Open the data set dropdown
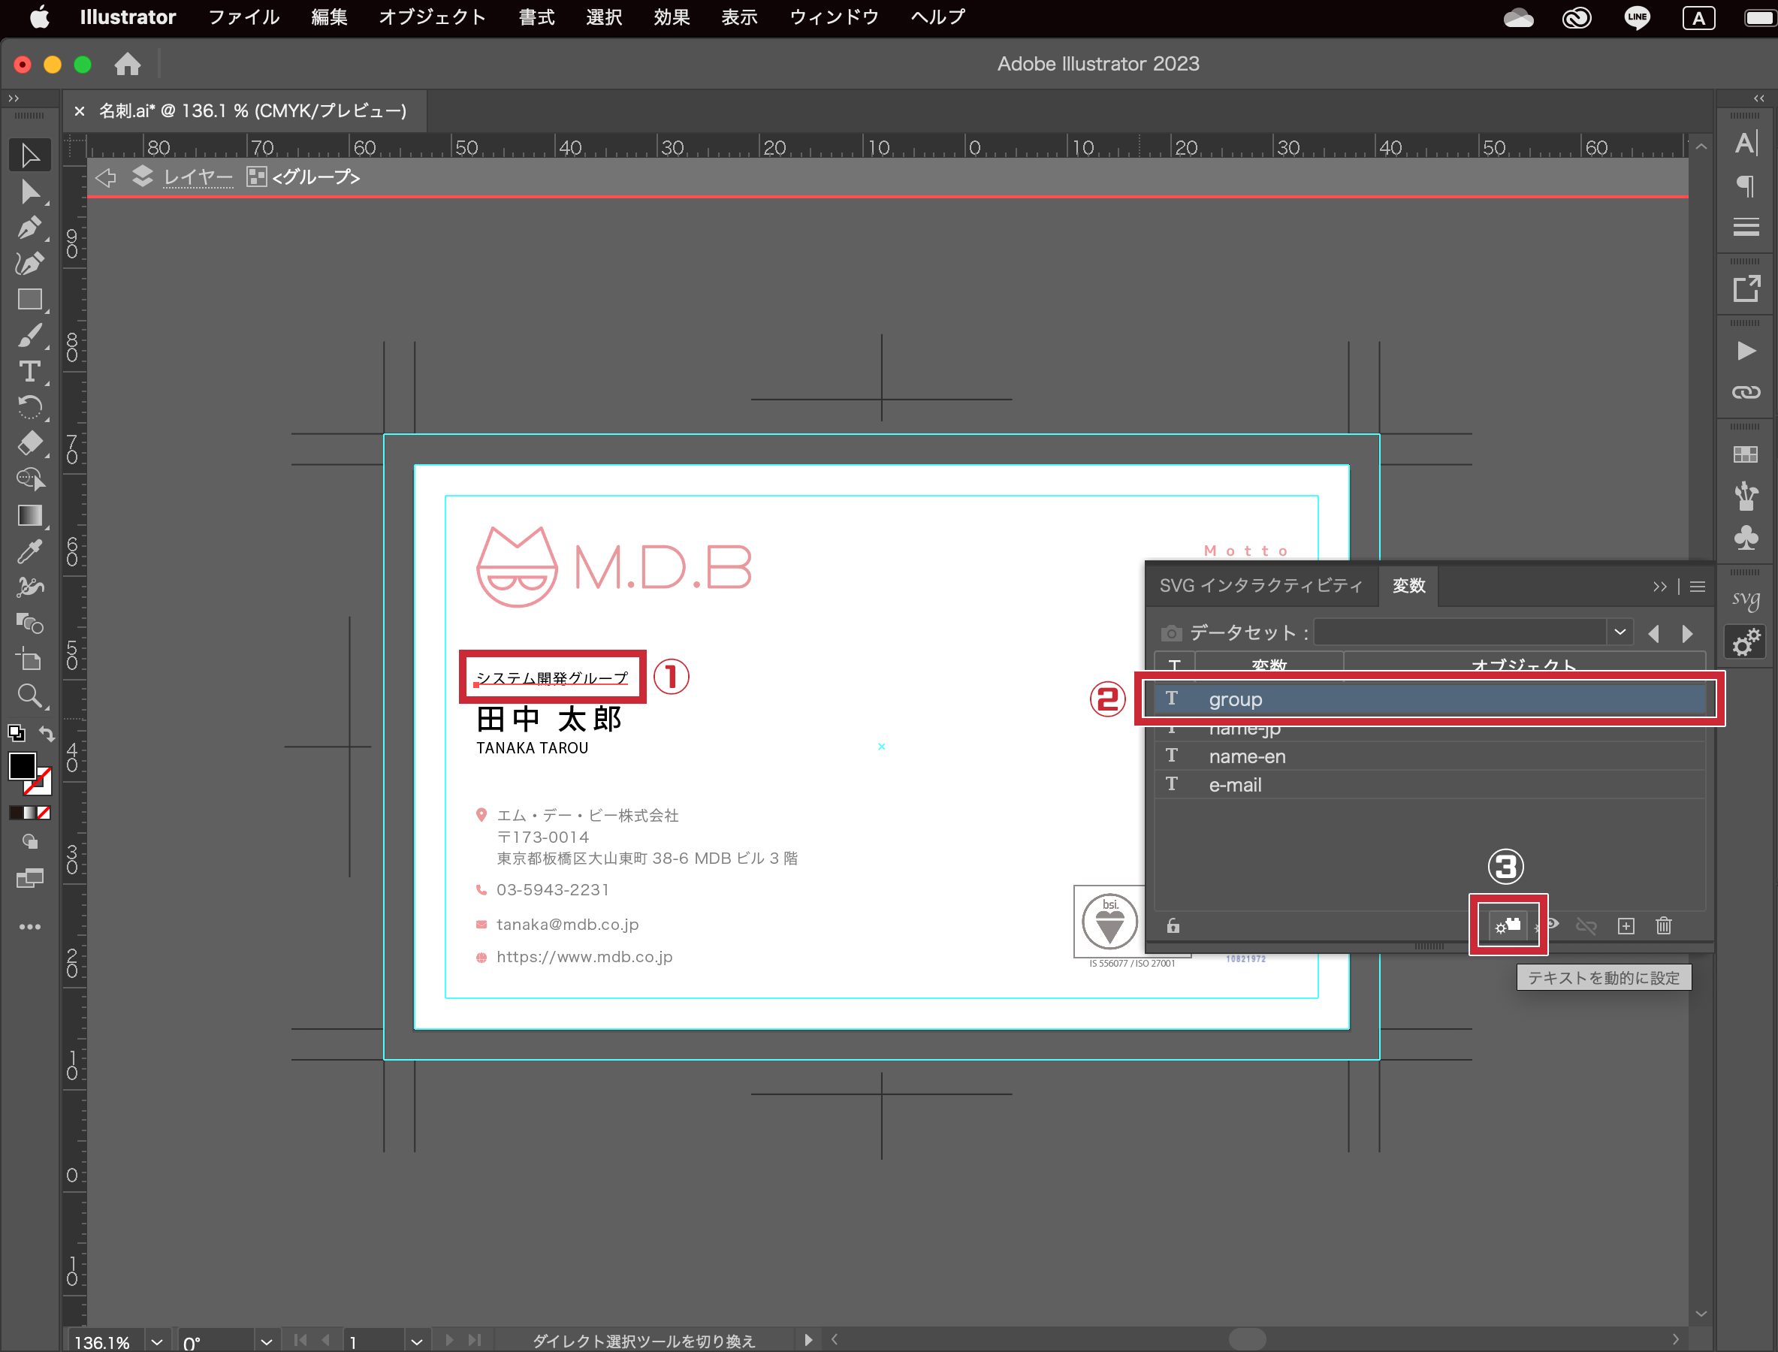 click(1620, 632)
